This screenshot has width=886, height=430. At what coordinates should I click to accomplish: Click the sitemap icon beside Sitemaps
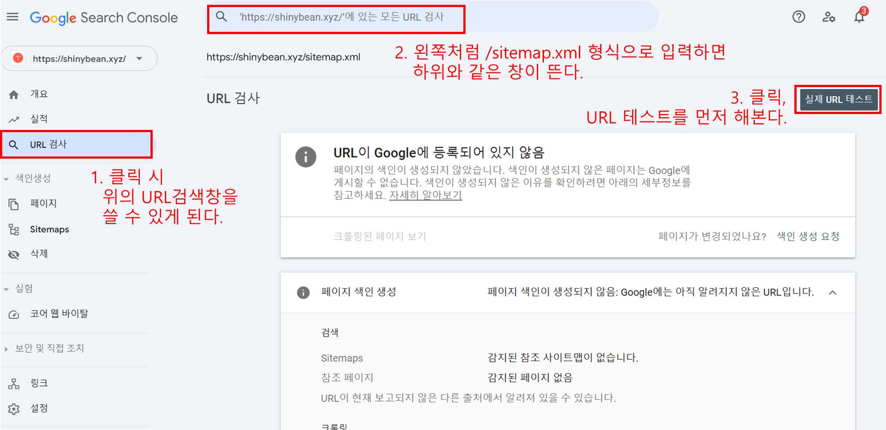(x=14, y=230)
